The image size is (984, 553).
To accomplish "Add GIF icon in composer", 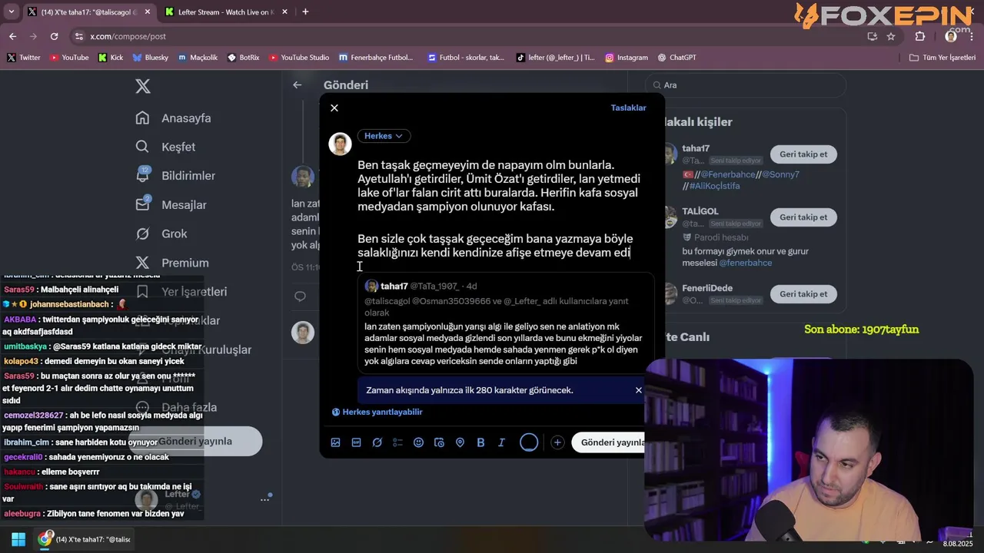I will point(356,442).
